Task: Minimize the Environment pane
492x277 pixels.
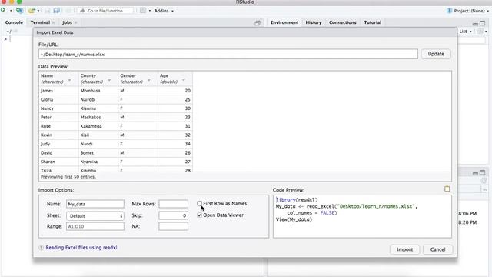Action: pos(475,23)
